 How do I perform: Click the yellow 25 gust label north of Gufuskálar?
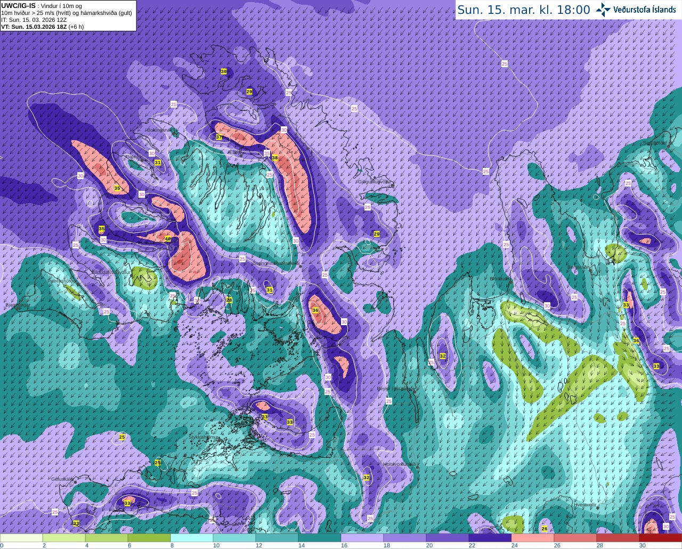pos(122,437)
